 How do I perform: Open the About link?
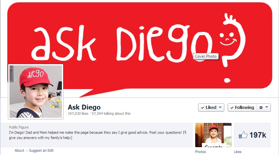(x=19, y=150)
